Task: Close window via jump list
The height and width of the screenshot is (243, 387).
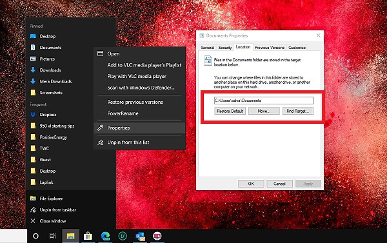Action: coord(71,221)
